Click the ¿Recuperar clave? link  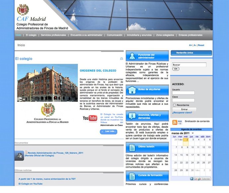pos(182,113)
